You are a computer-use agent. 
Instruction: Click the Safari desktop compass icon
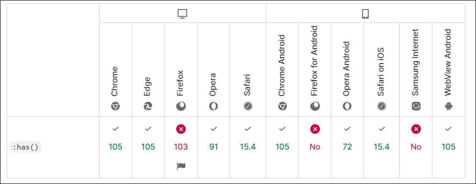click(x=248, y=106)
